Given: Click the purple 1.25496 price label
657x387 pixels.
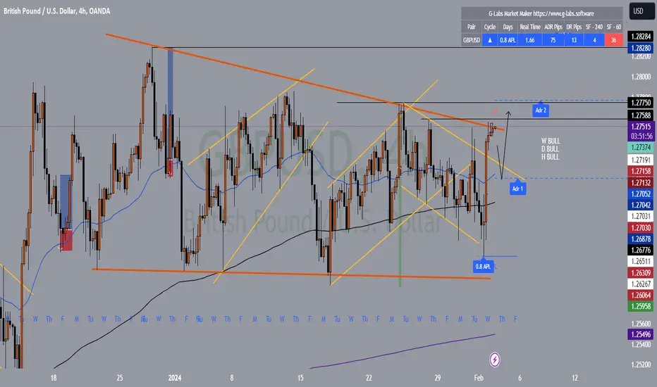Looking at the screenshot, I should point(640,334).
